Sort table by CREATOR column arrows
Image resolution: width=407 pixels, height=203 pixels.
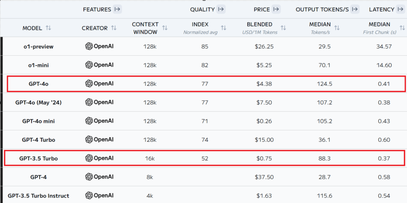114,28
